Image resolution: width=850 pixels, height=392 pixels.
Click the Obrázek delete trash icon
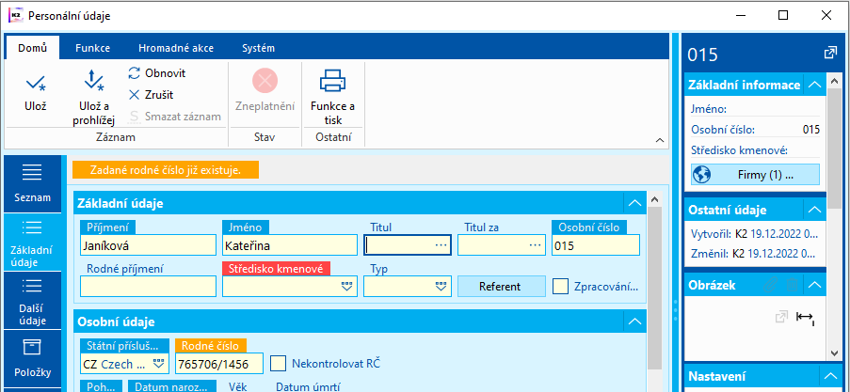[x=792, y=284]
